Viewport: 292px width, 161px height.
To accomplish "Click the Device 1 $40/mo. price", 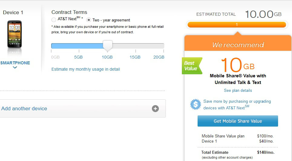I will (x=267, y=141).
